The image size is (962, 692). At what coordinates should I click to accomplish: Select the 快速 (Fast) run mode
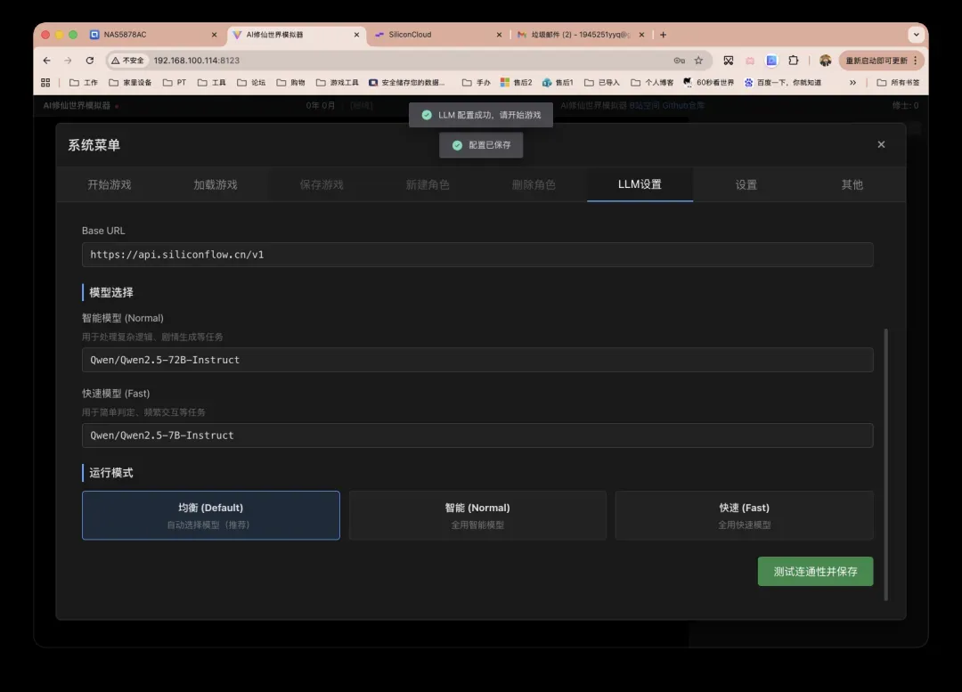coord(744,515)
